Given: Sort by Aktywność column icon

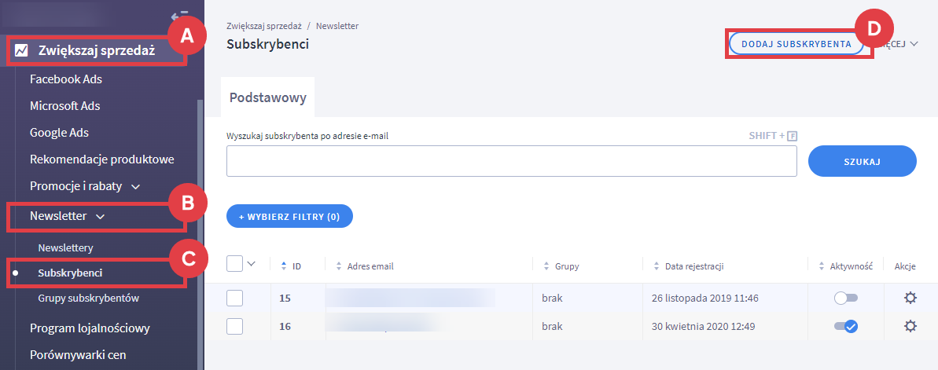Looking at the screenshot, I should point(822,266).
